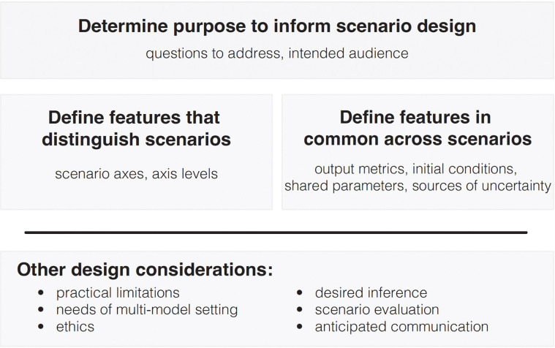The image size is (555, 348).
Task: Click the bullet dot before "scenario evaluation"
Action: tap(301, 310)
